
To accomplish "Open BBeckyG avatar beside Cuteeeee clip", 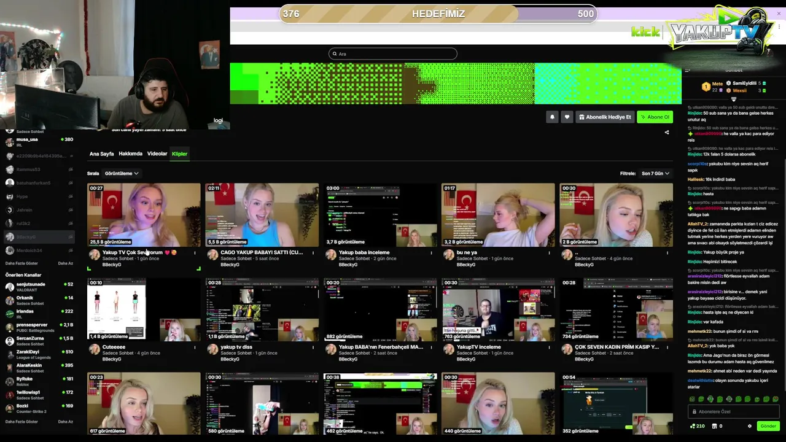I will click(95, 349).
